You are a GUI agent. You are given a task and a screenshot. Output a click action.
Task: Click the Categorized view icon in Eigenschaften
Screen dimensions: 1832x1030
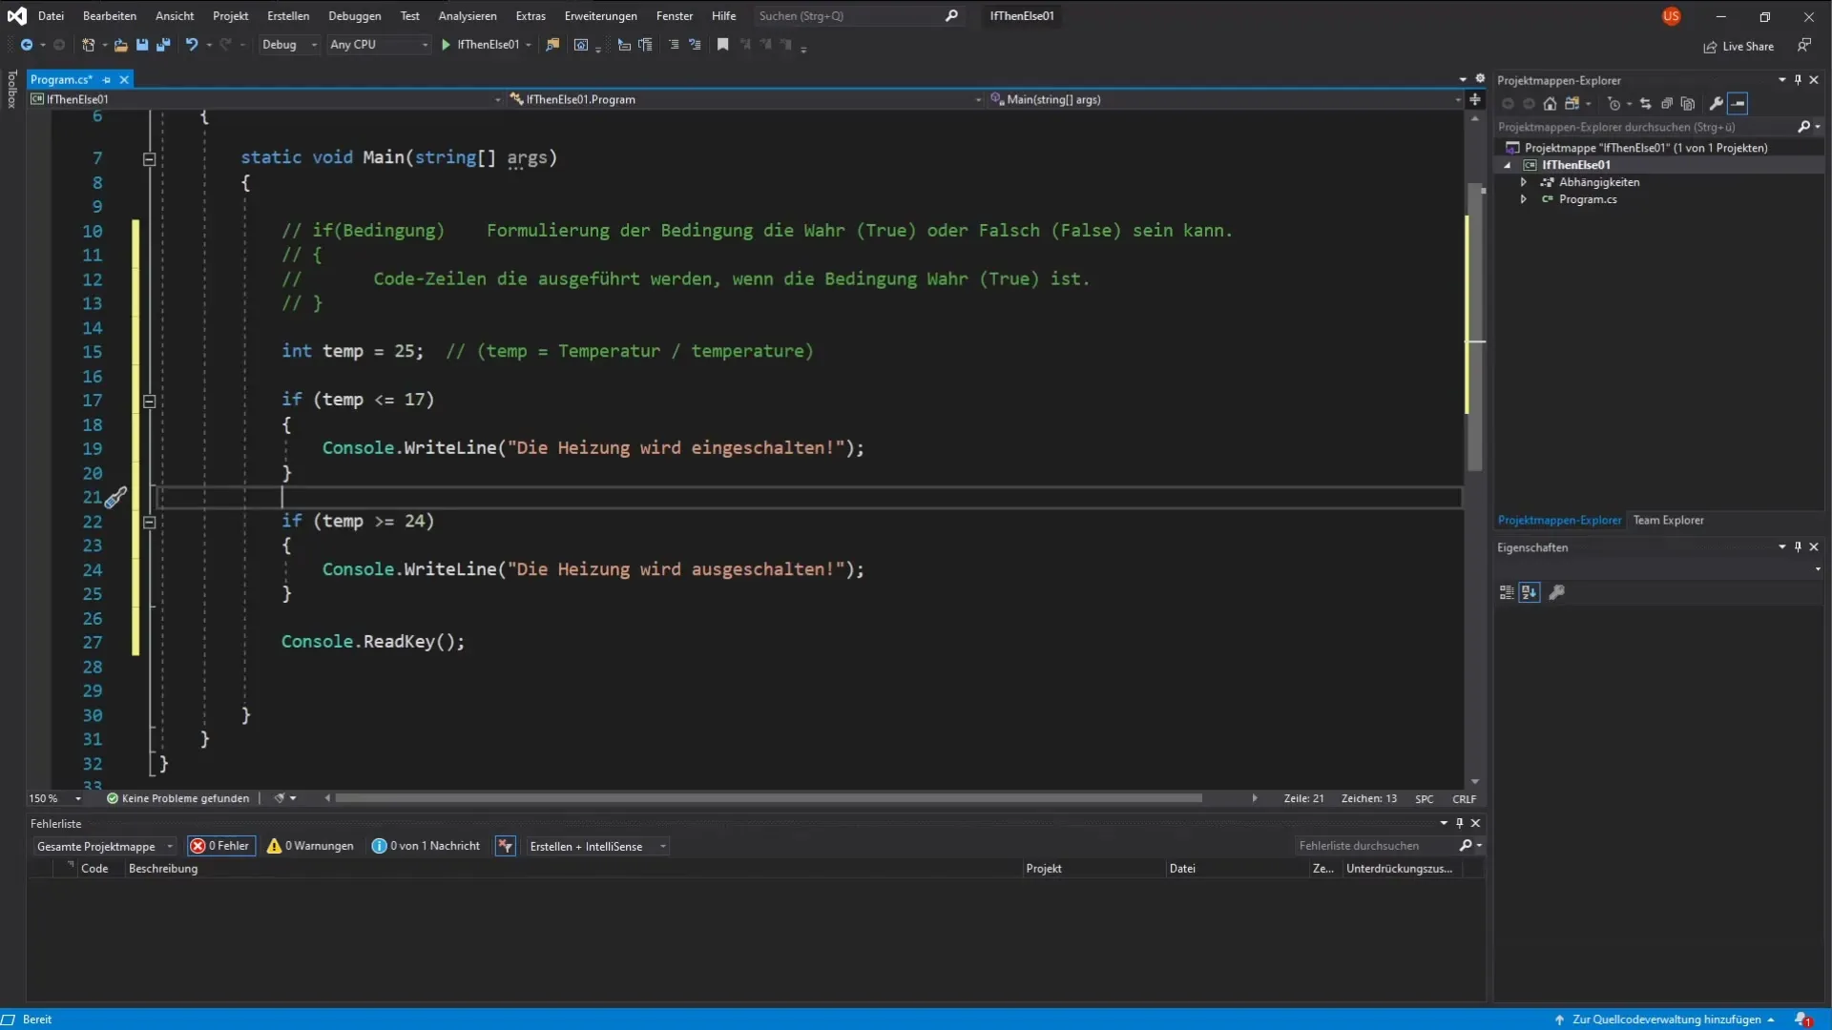pos(1507,592)
